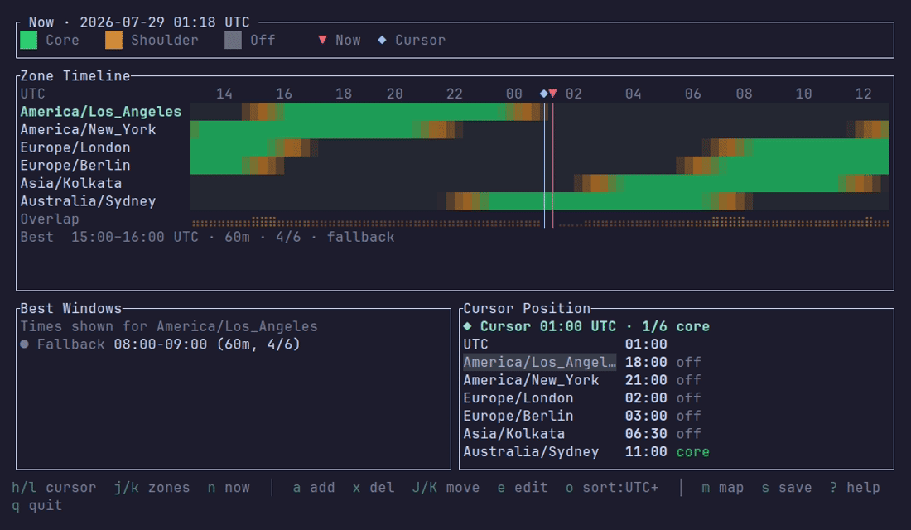Click the s save shortcut hint
The height and width of the screenshot is (530, 911).
[787, 488]
